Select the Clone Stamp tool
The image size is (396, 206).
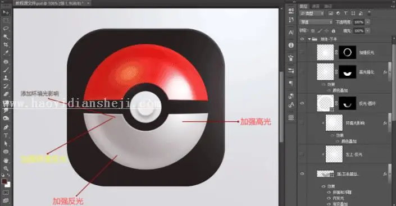click(x=6, y=78)
